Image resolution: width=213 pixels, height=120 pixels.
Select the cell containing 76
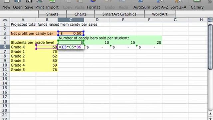pyautogui.click(x=47, y=70)
